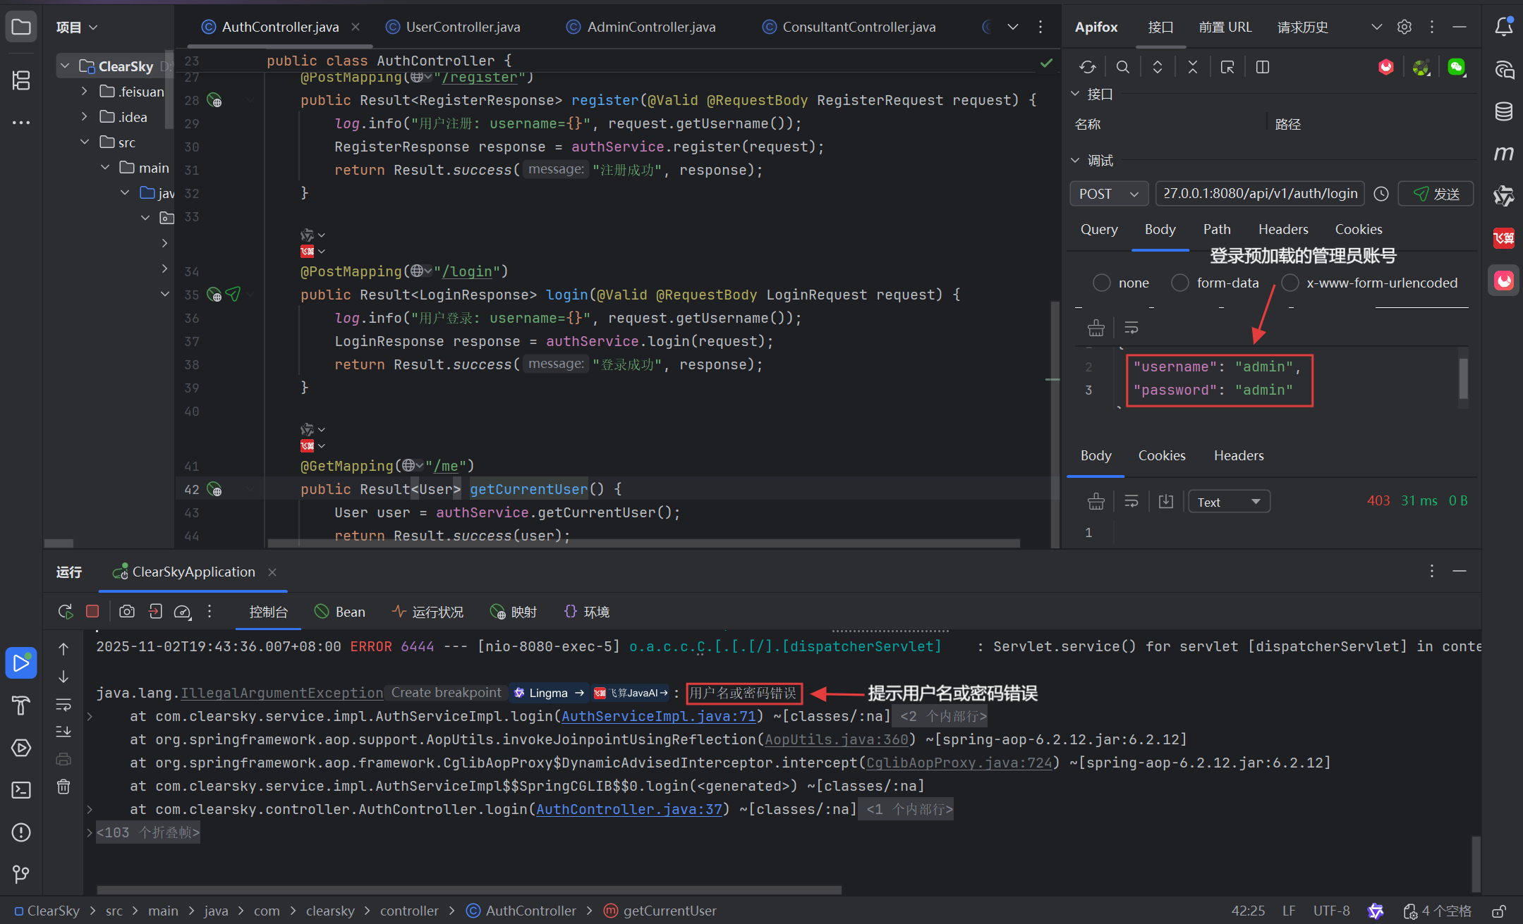Open the Project tool window folder icon
The height and width of the screenshot is (924, 1523).
(21, 27)
